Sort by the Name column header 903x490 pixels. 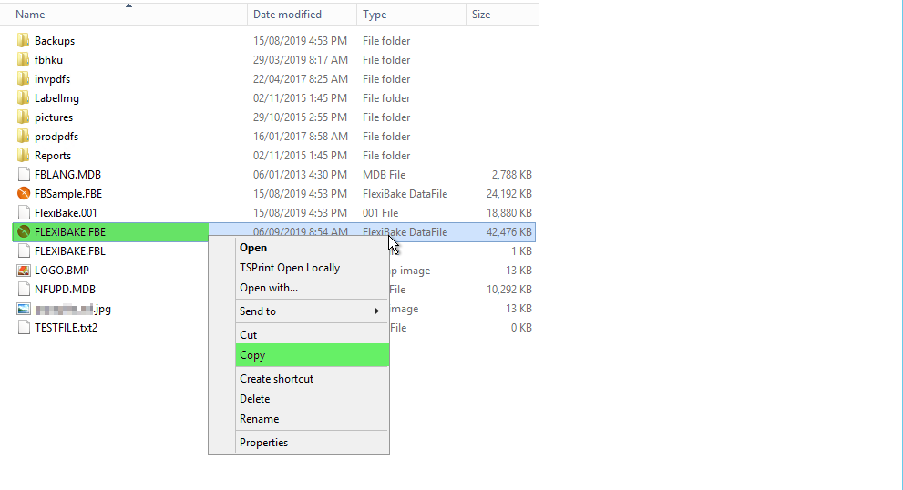(x=124, y=15)
